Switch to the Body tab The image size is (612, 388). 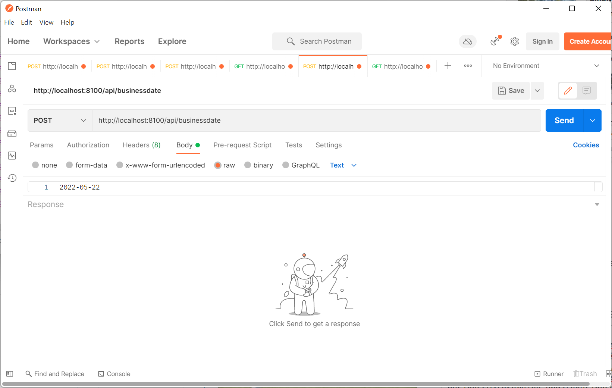coord(188,145)
